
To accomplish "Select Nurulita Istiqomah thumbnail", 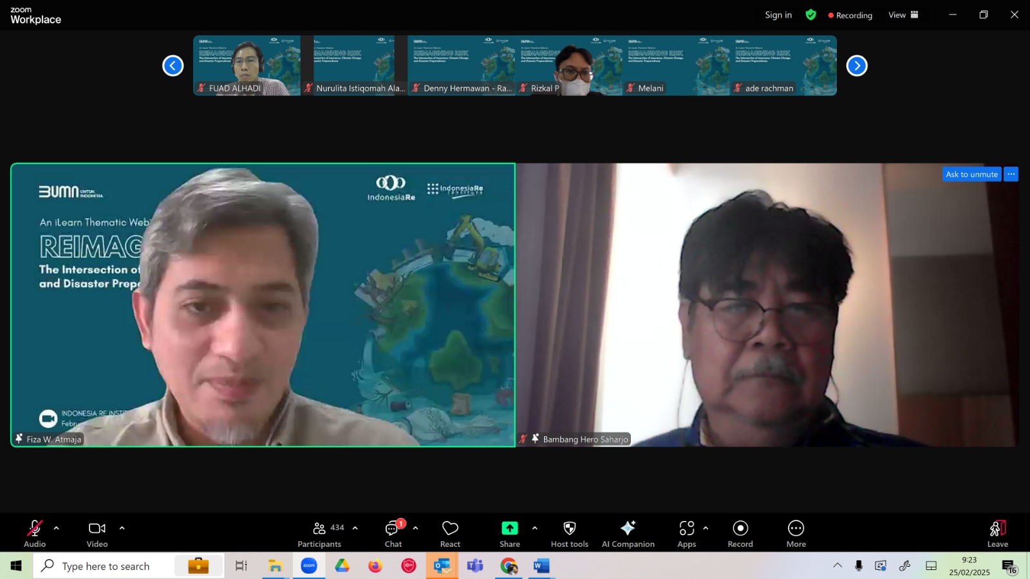I will [x=354, y=66].
